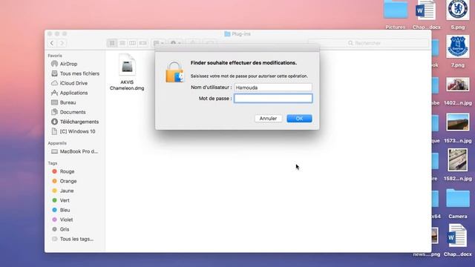Select the Camera folder on the desktop
The height and width of the screenshot is (267, 475).
[458, 199]
